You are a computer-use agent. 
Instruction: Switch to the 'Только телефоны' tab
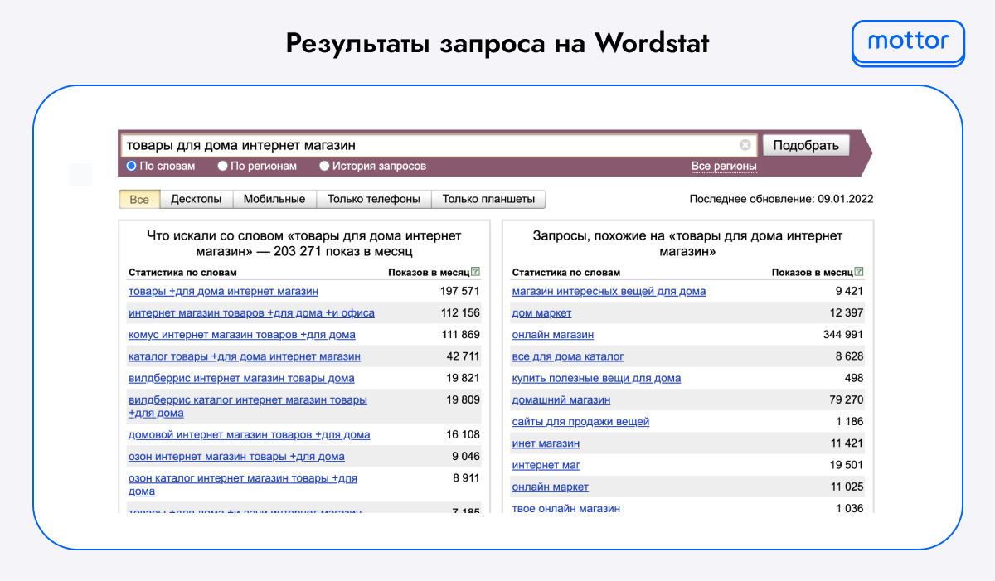click(x=374, y=200)
